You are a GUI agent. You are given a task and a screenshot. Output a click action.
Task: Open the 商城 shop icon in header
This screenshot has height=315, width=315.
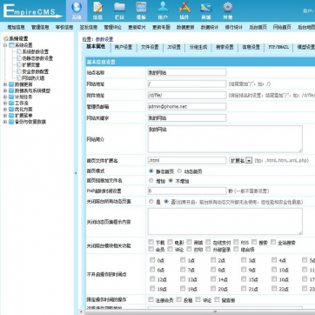[x=206, y=8]
